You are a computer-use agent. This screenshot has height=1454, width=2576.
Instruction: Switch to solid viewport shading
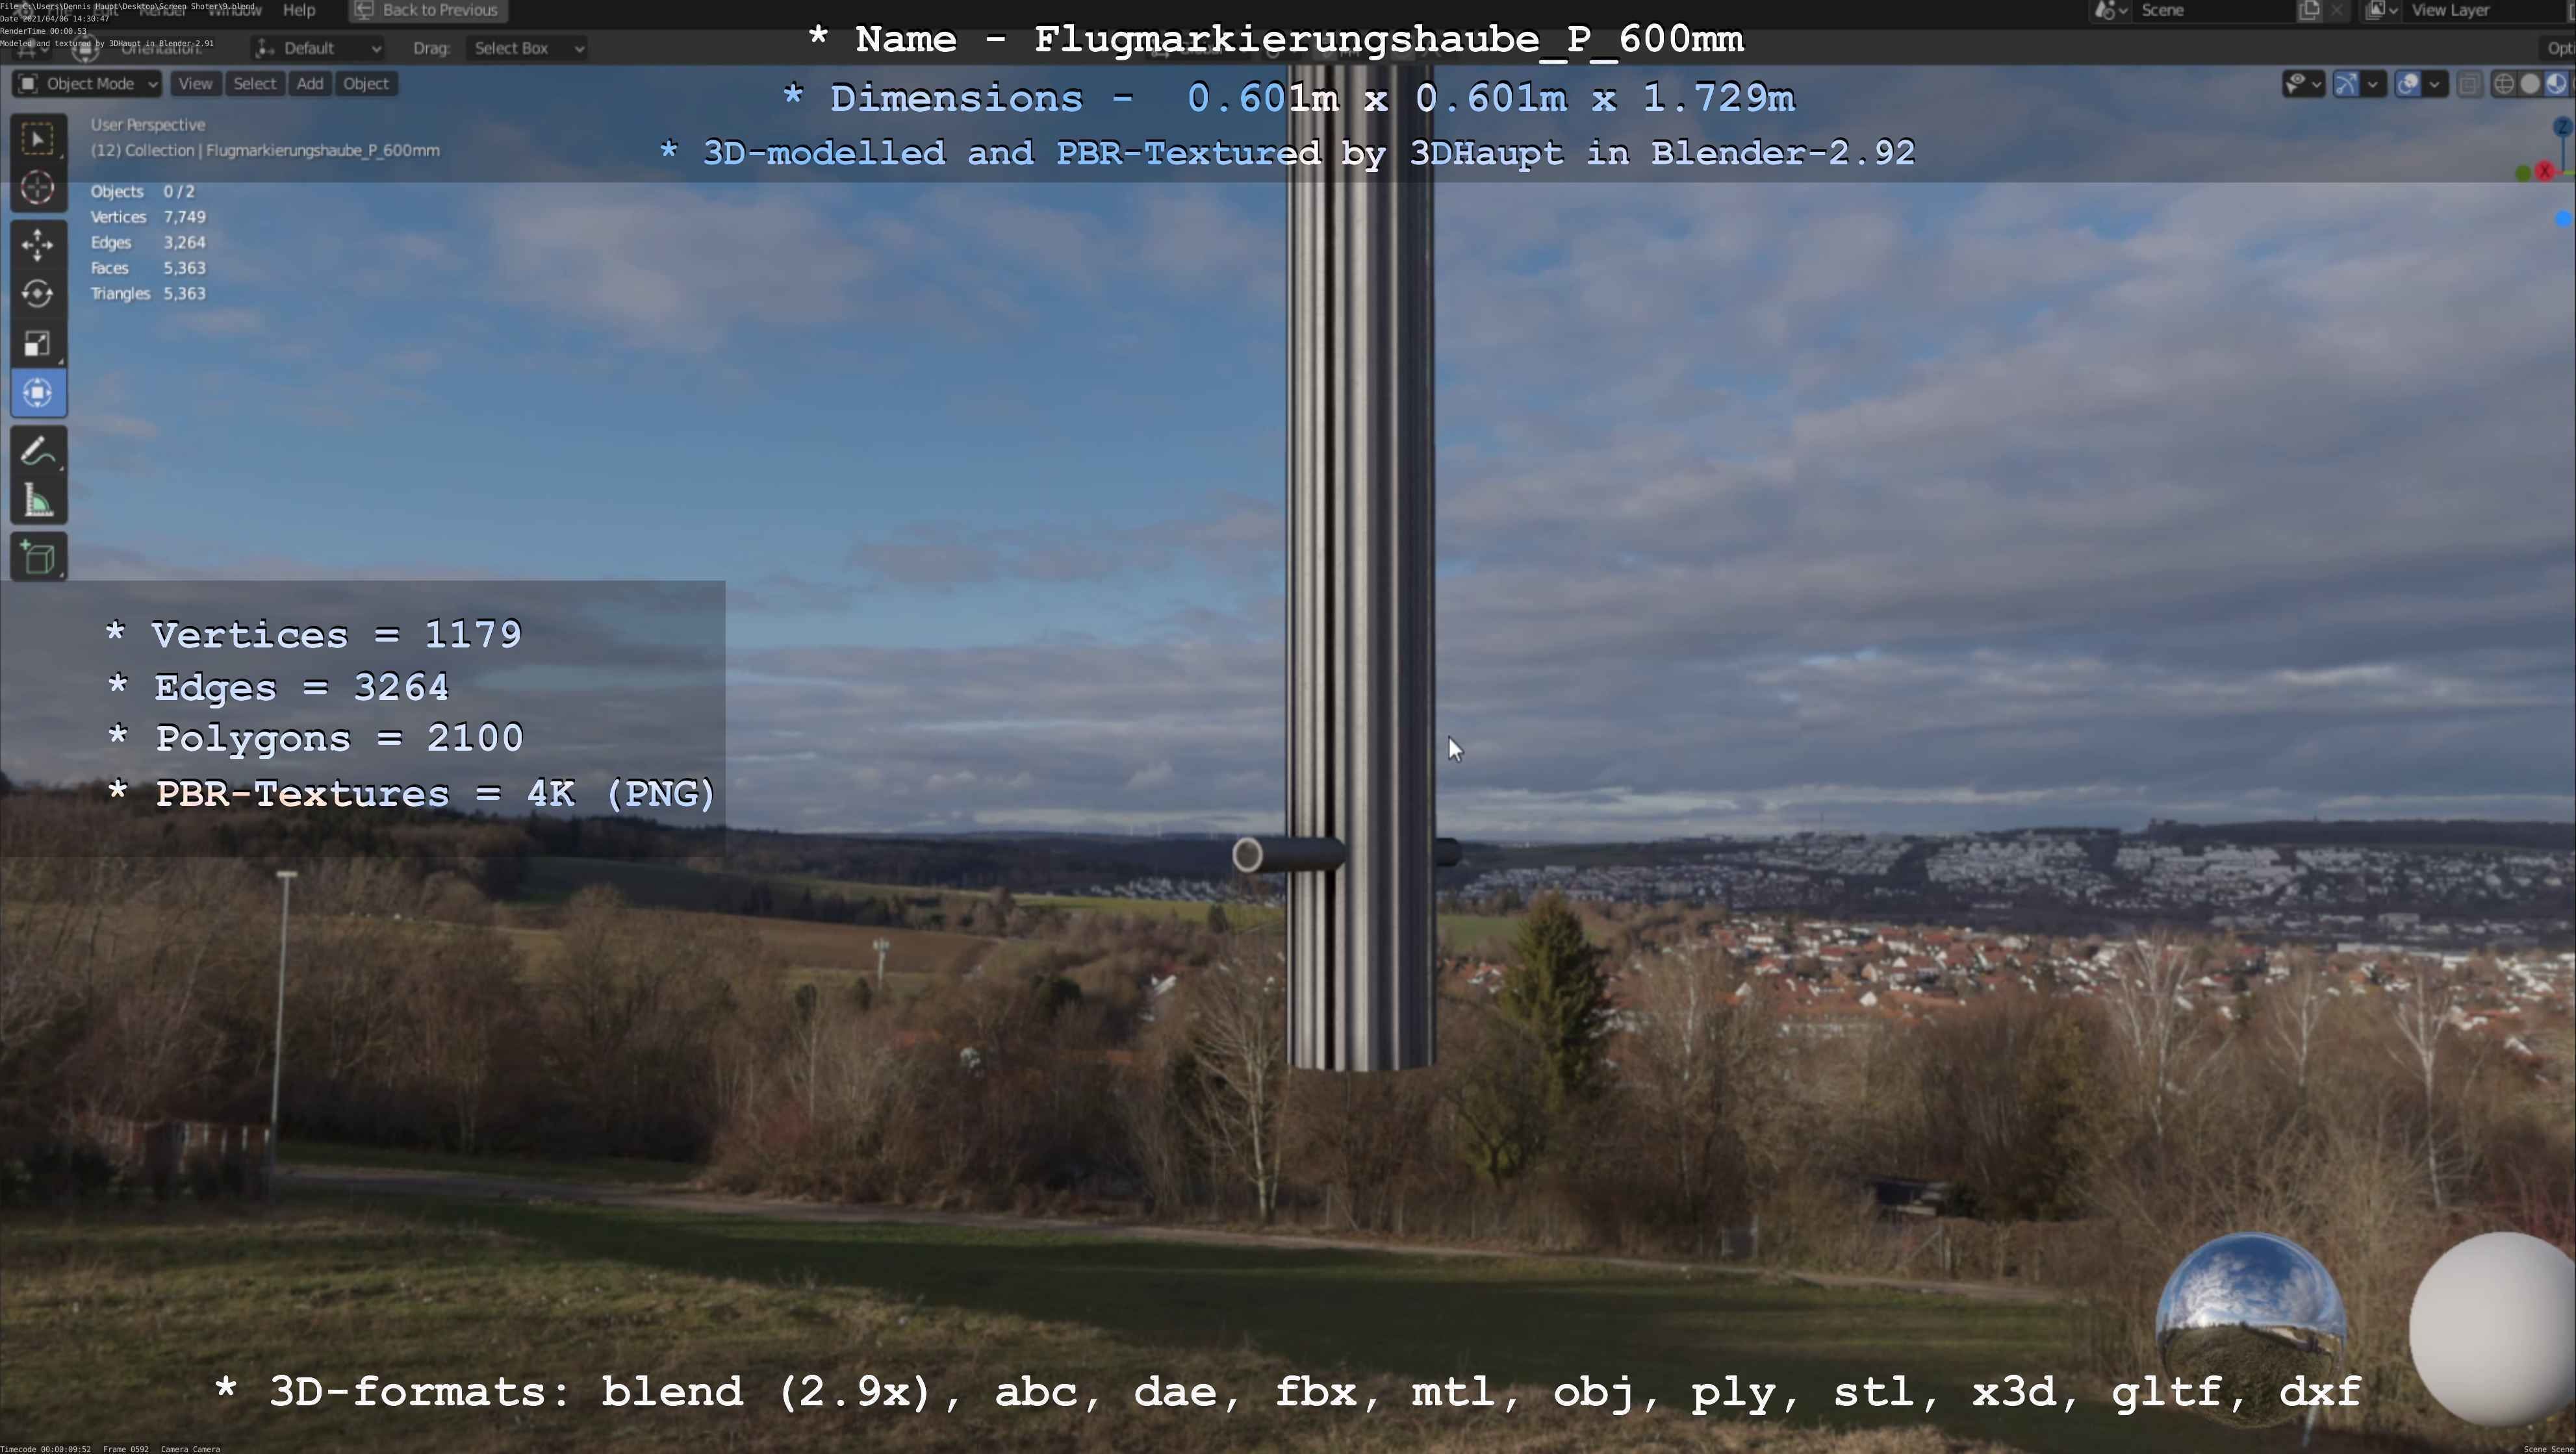pos(2530,84)
